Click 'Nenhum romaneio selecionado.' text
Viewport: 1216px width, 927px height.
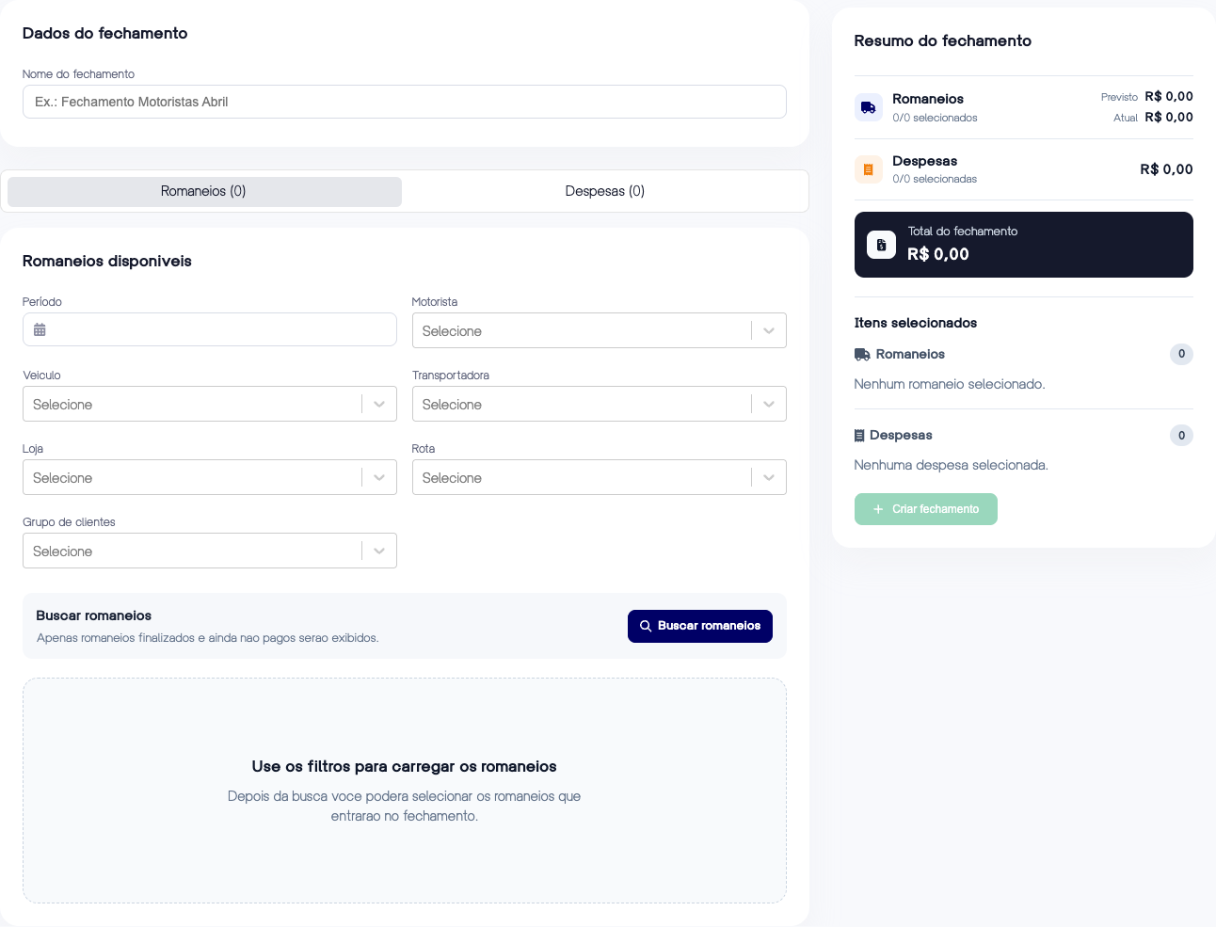pyautogui.click(x=950, y=384)
